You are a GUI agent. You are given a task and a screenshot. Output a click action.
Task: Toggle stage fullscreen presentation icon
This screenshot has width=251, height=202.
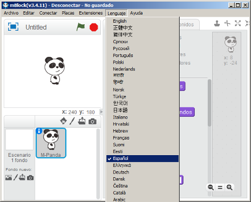[x=13, y=27]
